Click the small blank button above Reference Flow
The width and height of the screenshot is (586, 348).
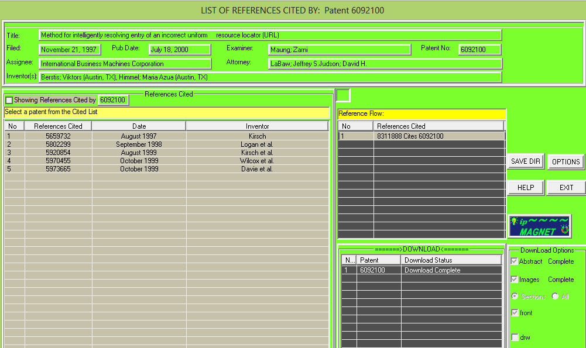point(343,95)
